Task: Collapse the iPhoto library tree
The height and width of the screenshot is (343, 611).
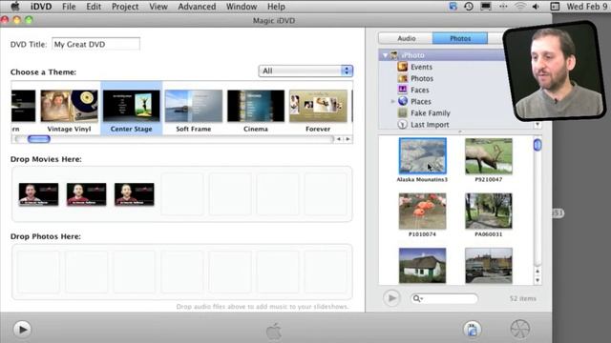Action: coord(385,55)
